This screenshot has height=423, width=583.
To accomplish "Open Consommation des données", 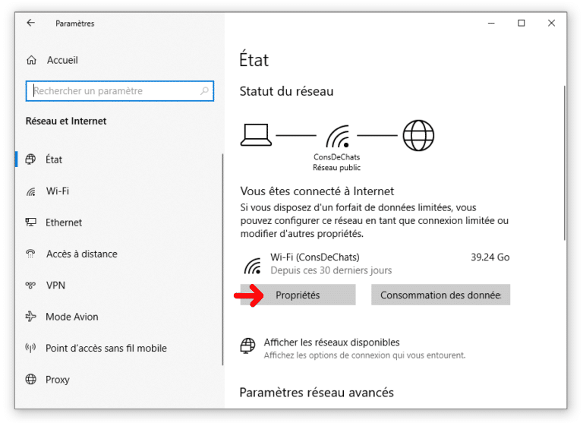I will (440, 295).
